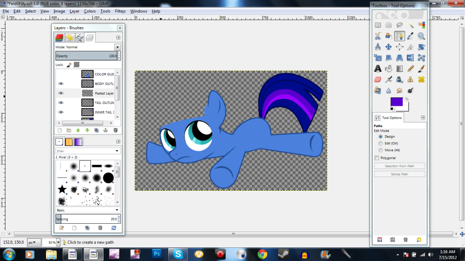Open Google Chrome from the taskbar
This screenshot has width=465, height=261.
coord(262,254)
